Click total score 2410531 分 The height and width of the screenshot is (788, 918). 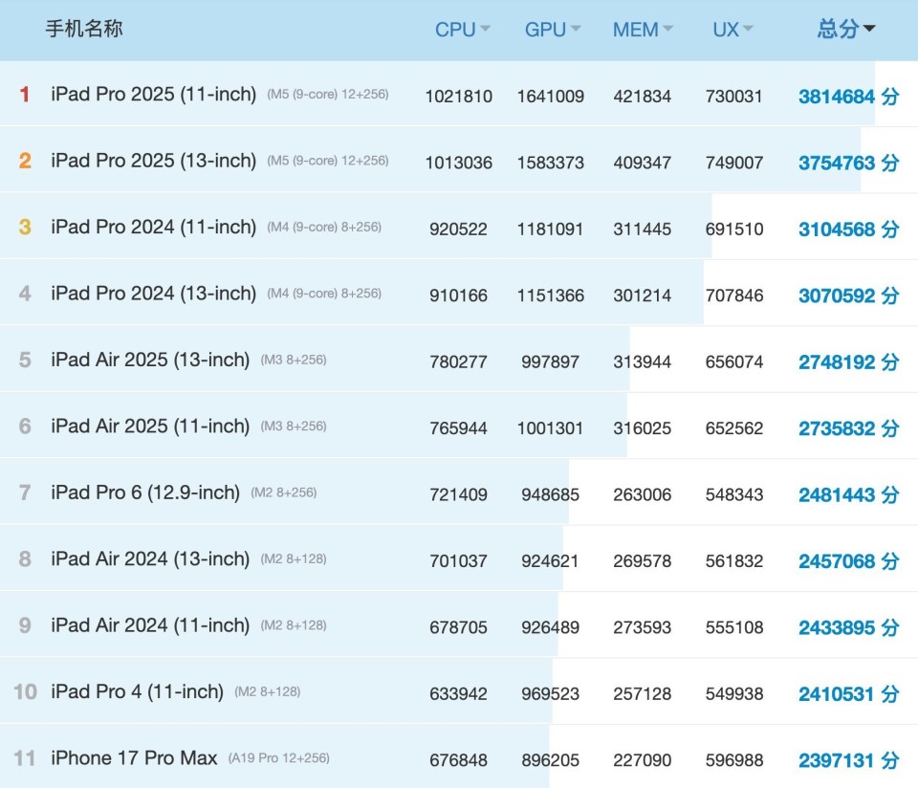click(x=849, y=693)
